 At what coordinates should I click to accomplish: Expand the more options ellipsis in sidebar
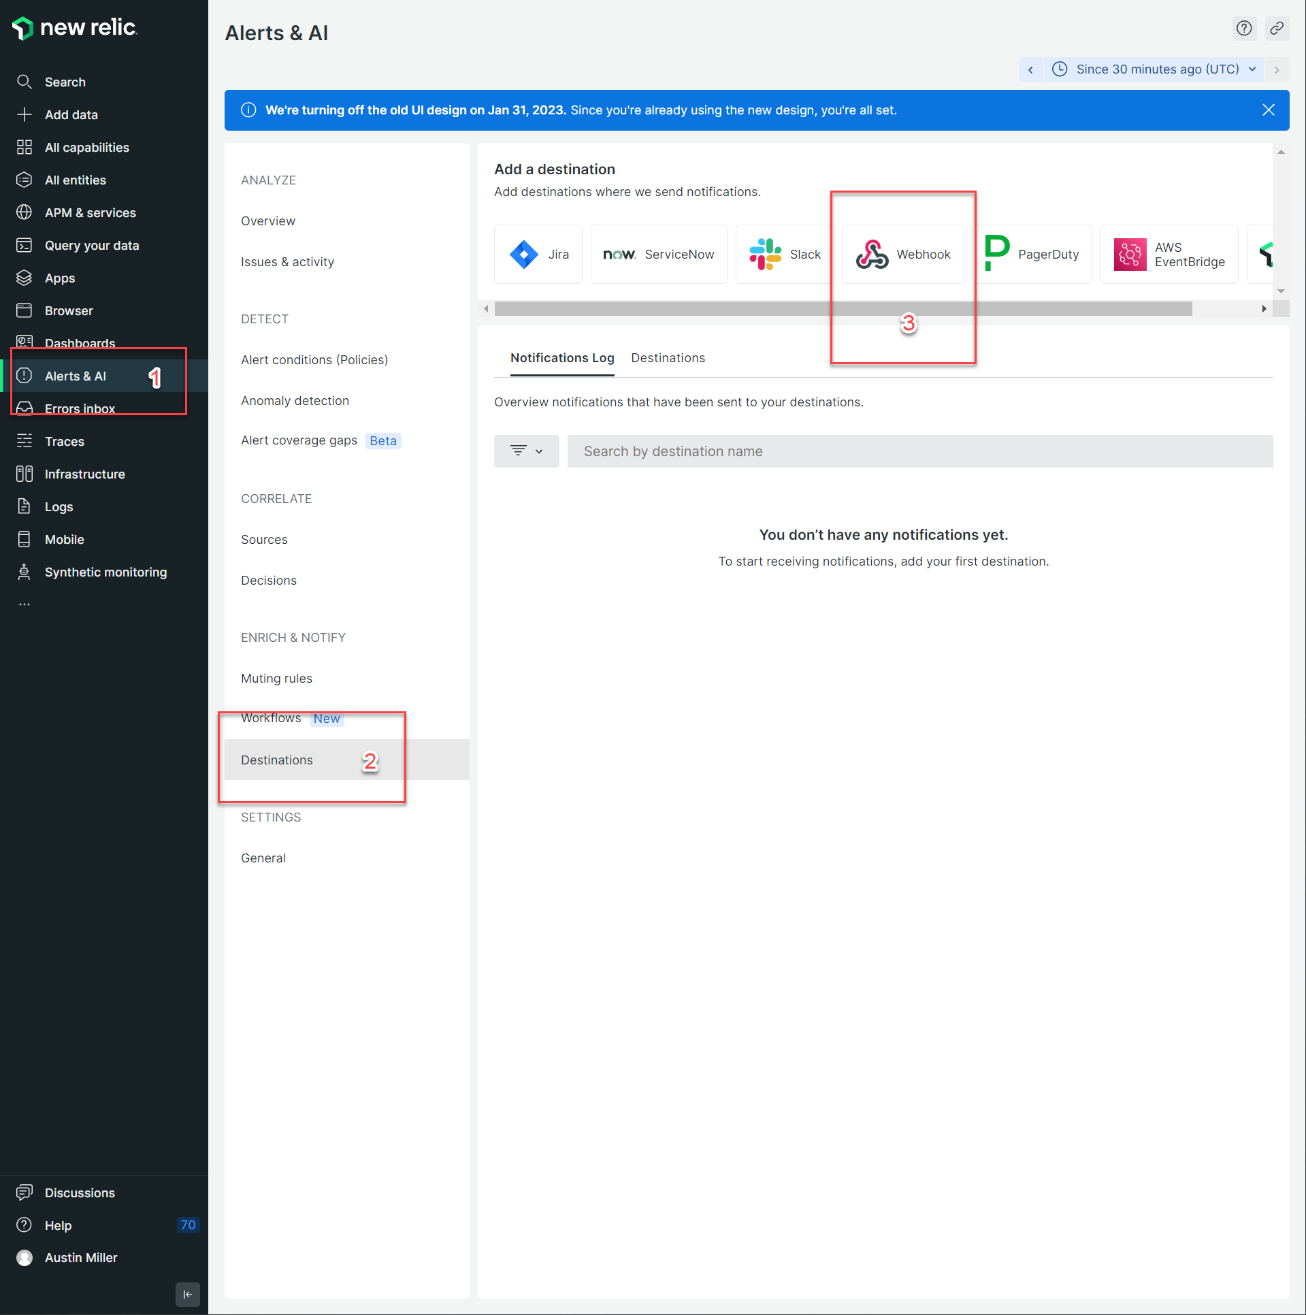pyautogui.click(x=25, y=604)
